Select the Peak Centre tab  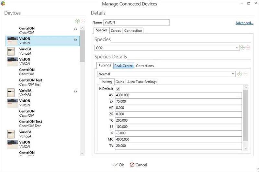pyautogui.click(x=123, y=66)
